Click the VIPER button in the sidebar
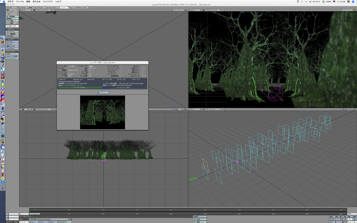The image size is (357, 223). [x=11, y=54]
